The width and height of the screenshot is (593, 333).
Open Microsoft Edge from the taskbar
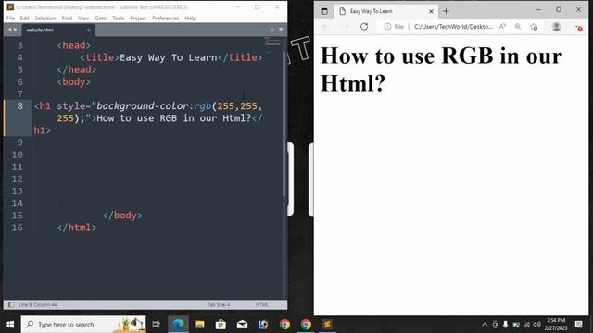coord(178,325)
